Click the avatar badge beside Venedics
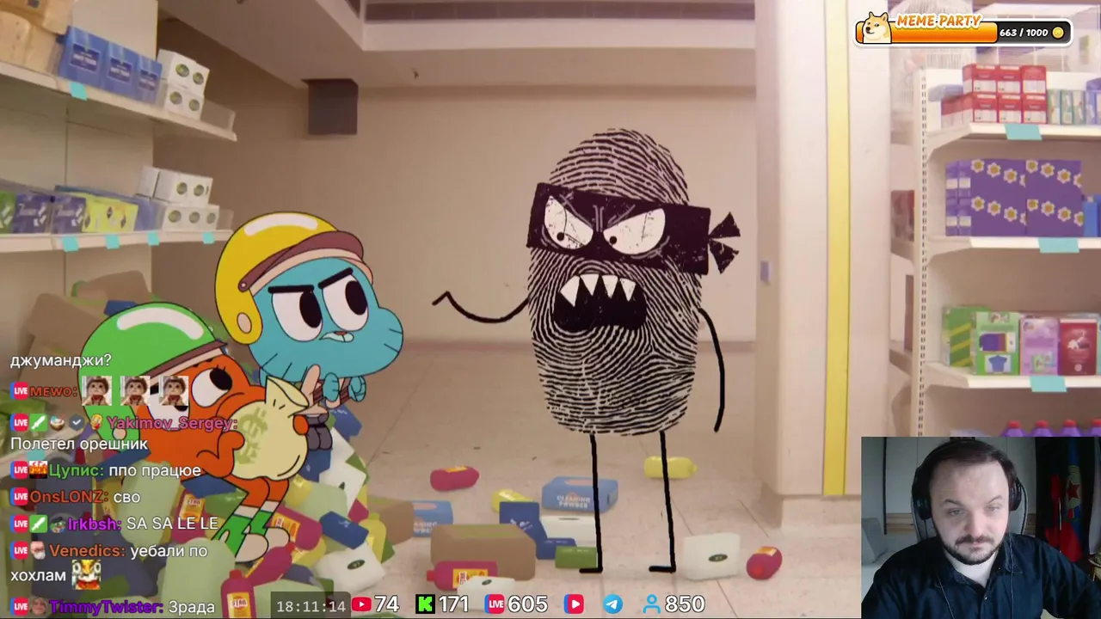The height and width of the screenshot is (619, 1101). tap(39, 550)
